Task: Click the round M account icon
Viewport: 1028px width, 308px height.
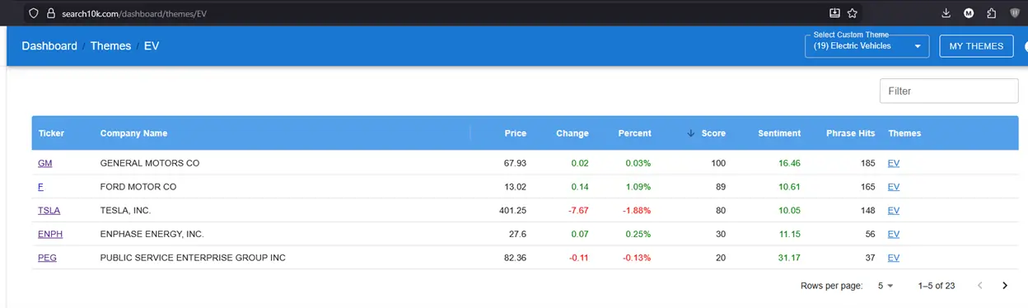Action: [x=969, y=13]
